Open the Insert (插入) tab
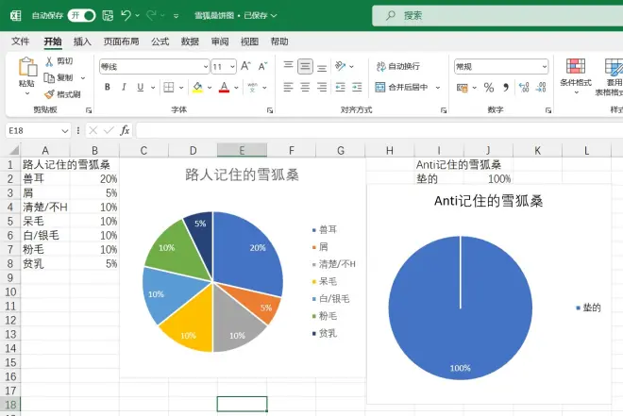Viewport: 623px width, 416px height. pos(82,42)
